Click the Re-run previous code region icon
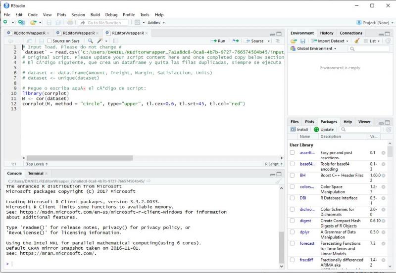This screenshot has width=396, height=273. [236, 41]
